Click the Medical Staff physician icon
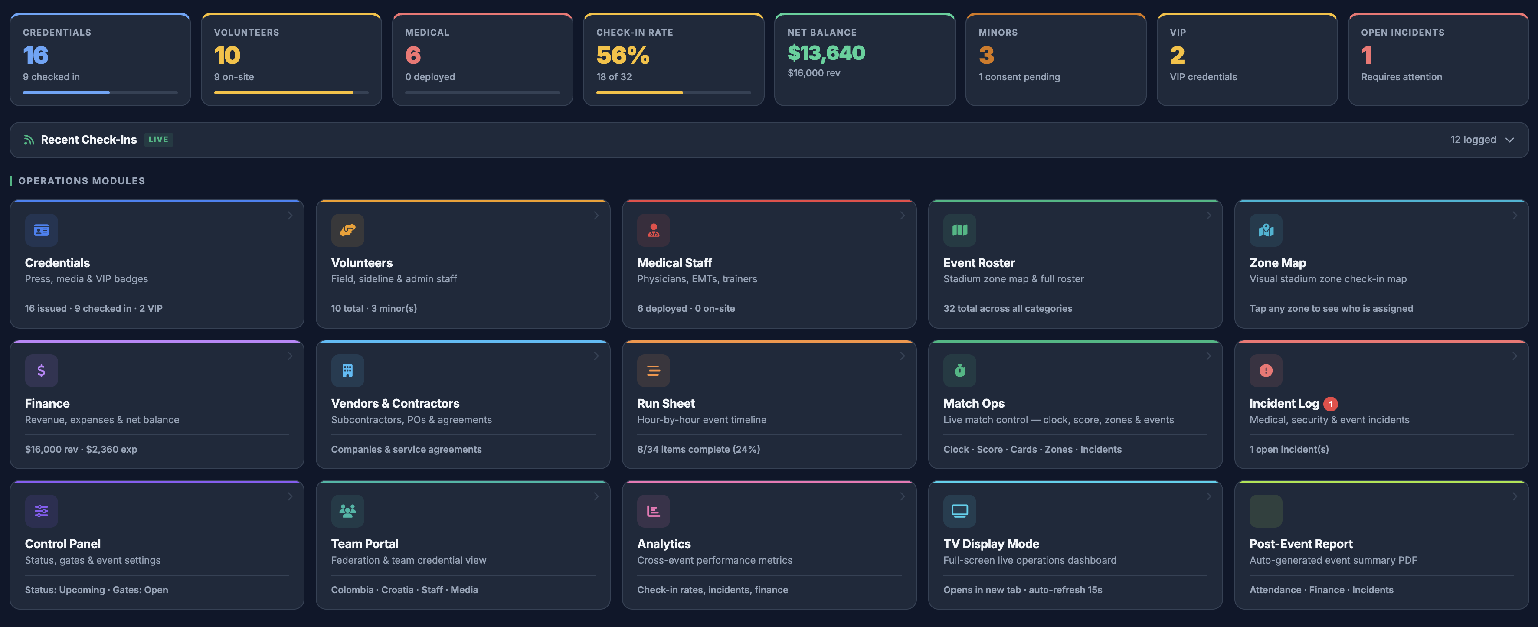The height and width of the screenshot is (627, 1538). 654,230
